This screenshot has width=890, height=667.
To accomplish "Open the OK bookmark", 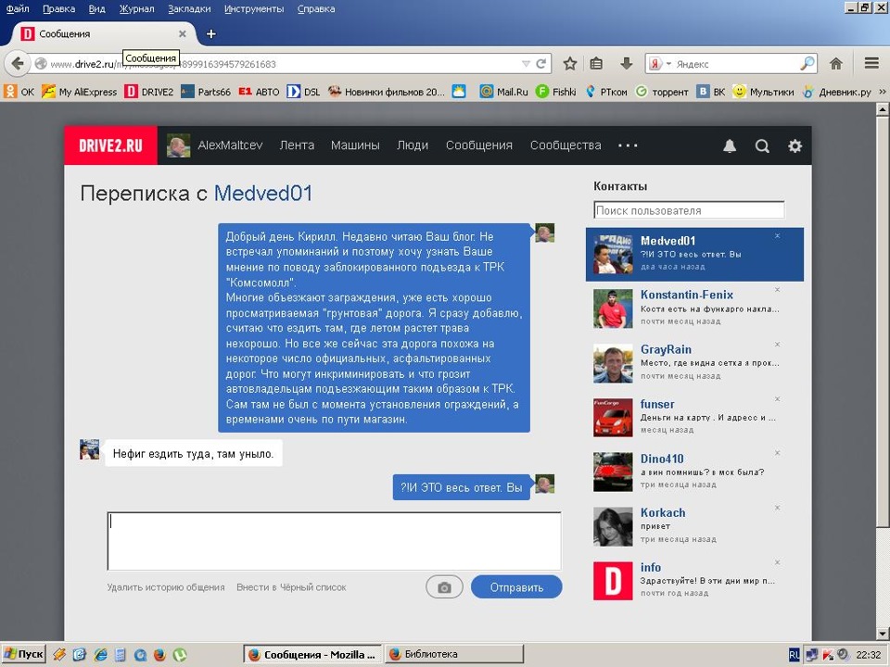I will click(19, 92).
